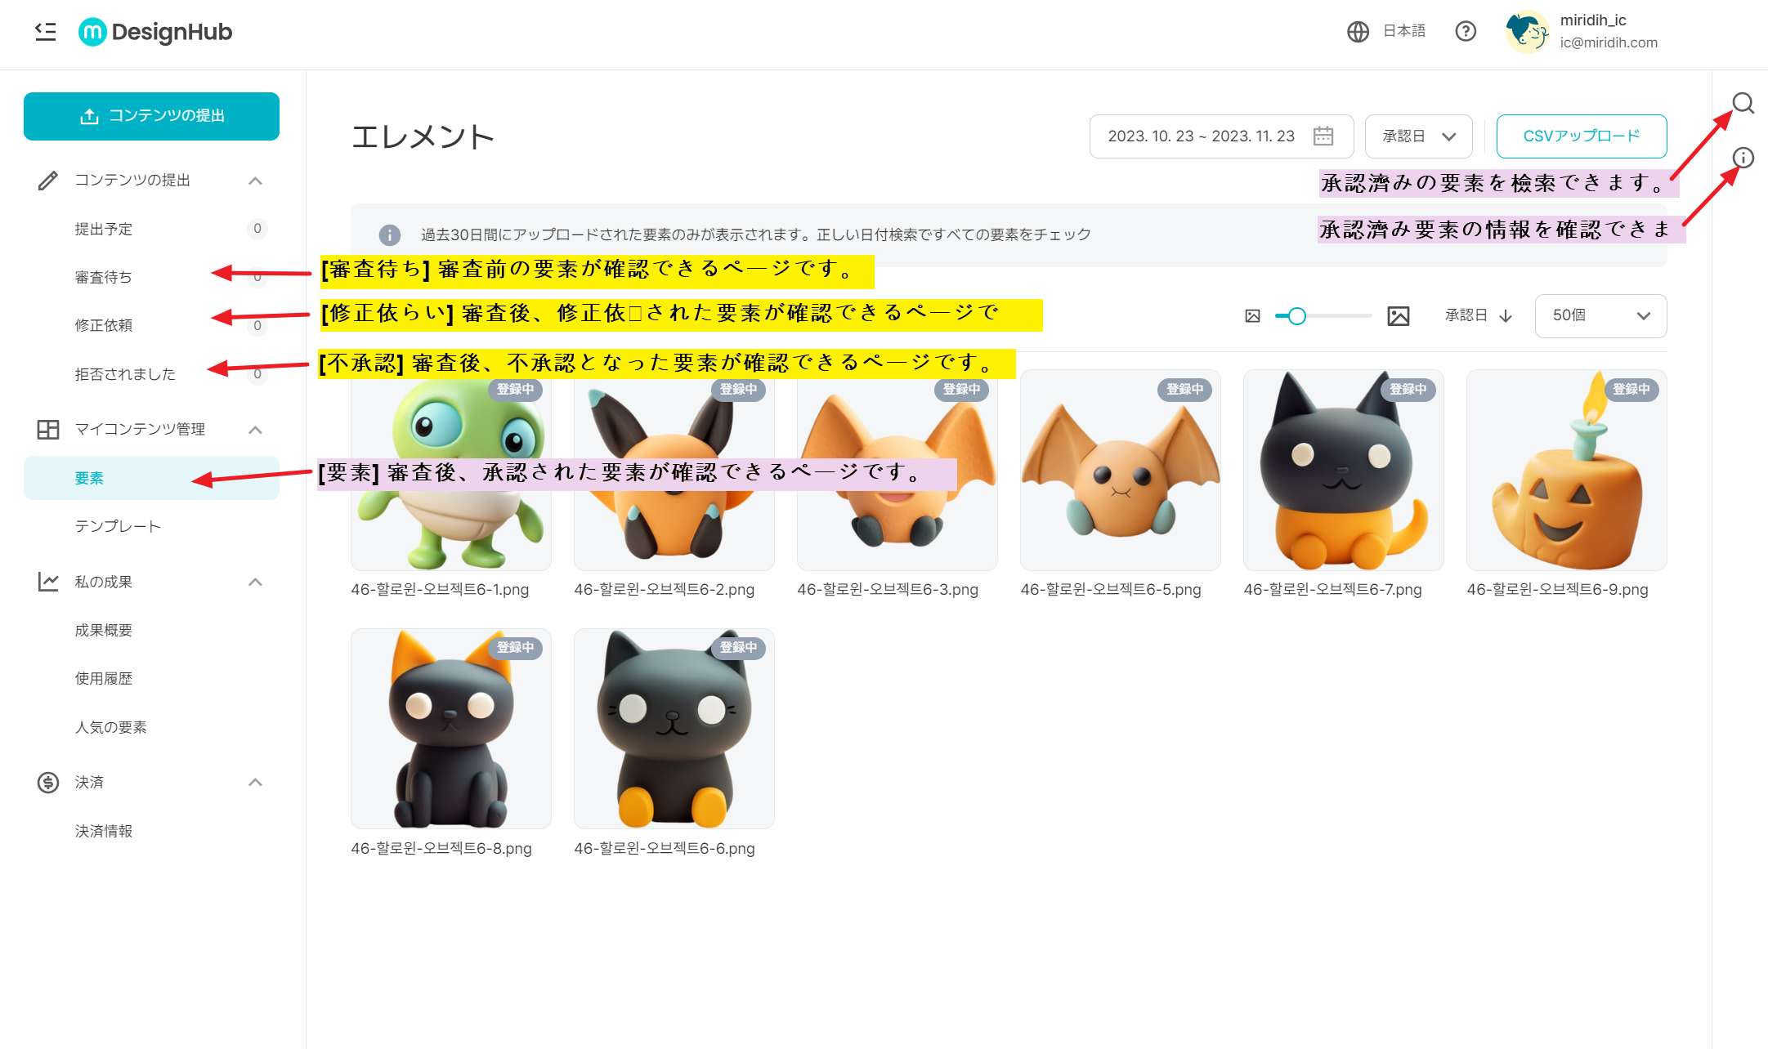Toggle descending sort by 承認日
The image size is (1768, 1049).
1506,315
